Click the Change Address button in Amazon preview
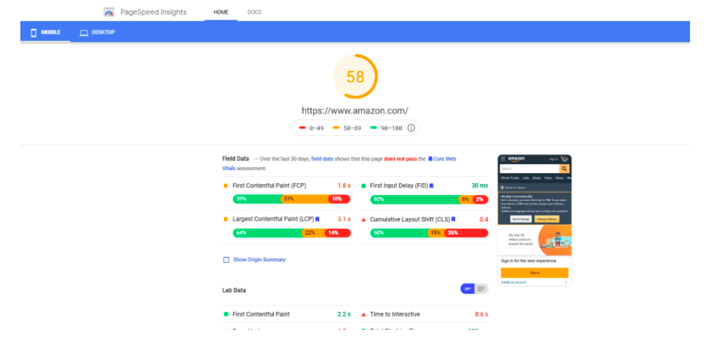 (547, 219)
